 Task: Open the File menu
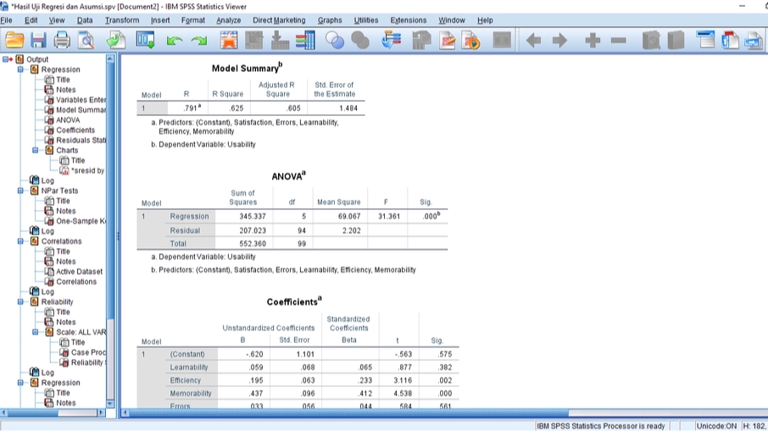(x=7, y=20)
